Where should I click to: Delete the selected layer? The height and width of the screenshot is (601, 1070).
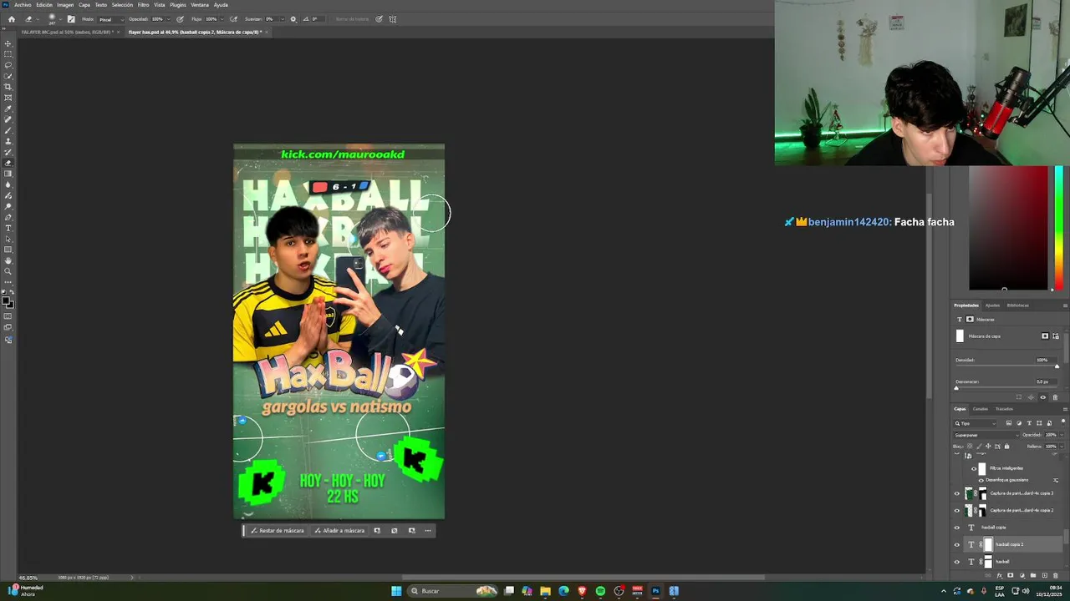[x=1055, y=575]
